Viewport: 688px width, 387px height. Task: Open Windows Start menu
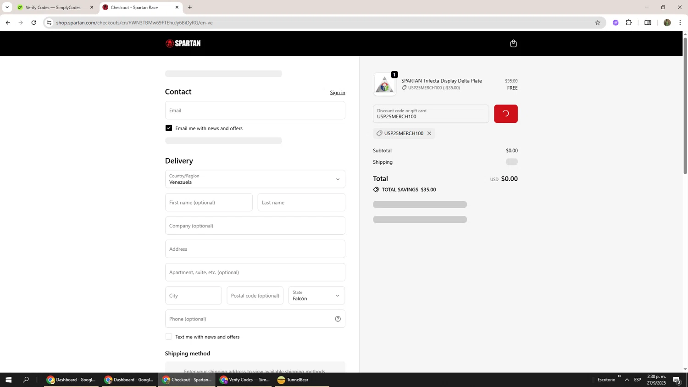(x=8, y=380)
